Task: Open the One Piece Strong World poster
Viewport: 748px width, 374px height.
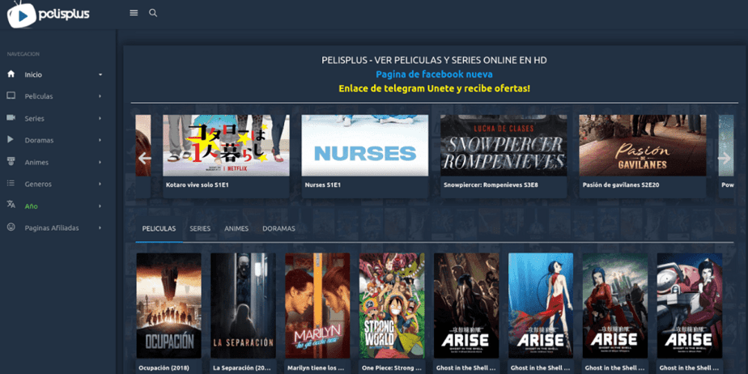Action: pos(392,305)
